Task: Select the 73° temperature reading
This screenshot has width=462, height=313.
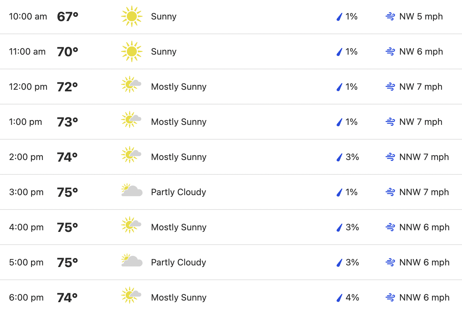Action: click(x=68, y=122)
